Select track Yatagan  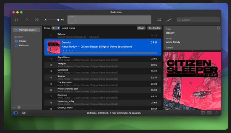click(x=103, y=65)
